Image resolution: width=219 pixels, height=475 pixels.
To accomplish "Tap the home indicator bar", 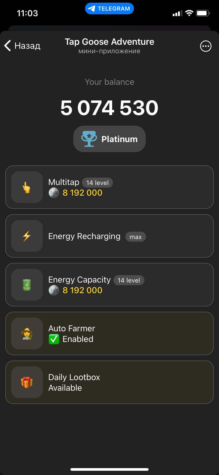I will tap(109, 469).
